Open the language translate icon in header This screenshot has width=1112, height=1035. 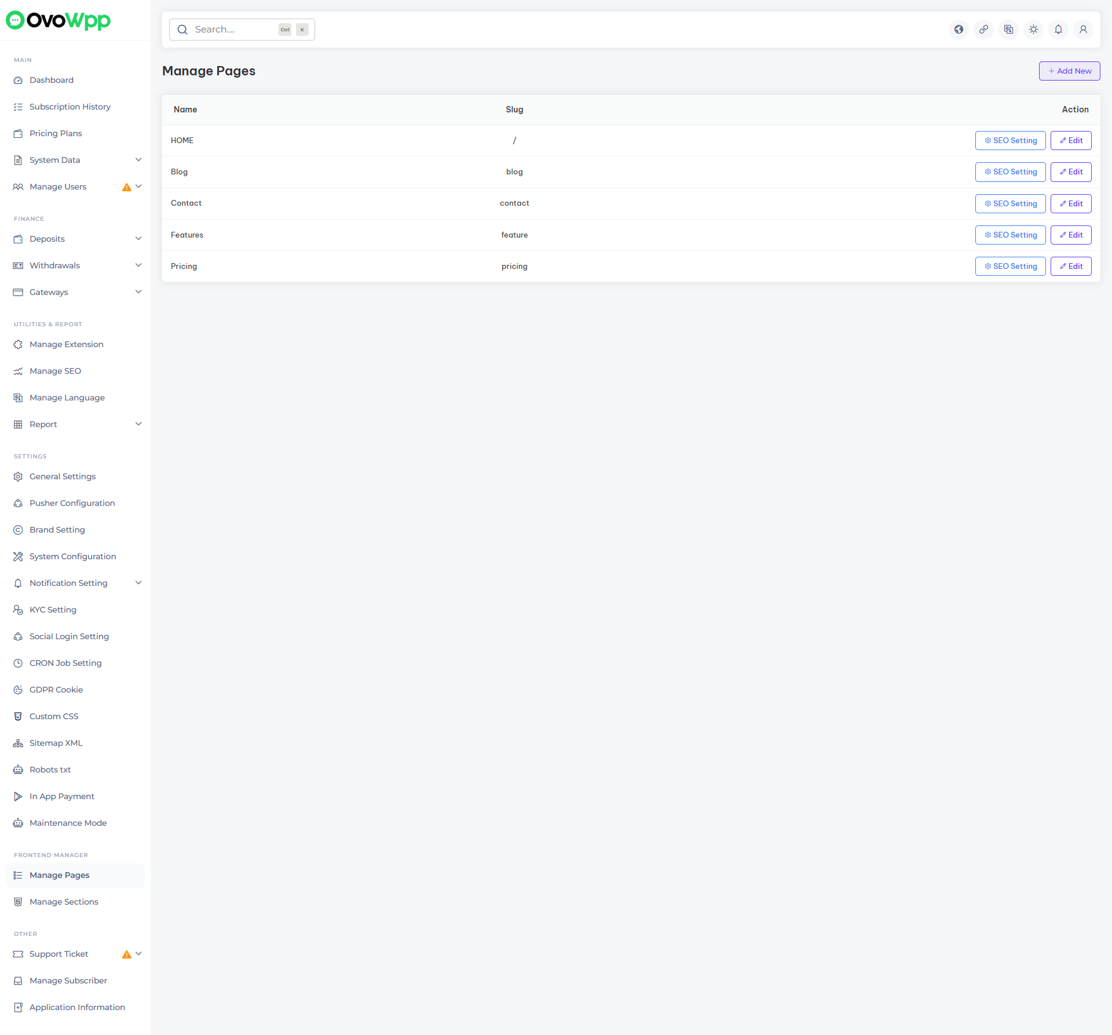point(1008,30)
